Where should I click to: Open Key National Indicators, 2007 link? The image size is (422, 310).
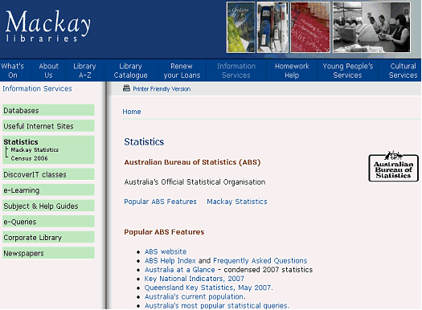[195, 279]
